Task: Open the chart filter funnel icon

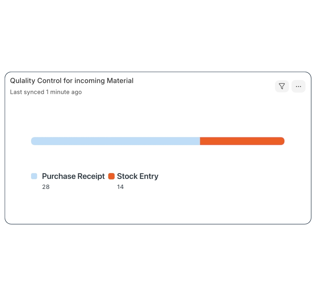Action: click(282, 86)
